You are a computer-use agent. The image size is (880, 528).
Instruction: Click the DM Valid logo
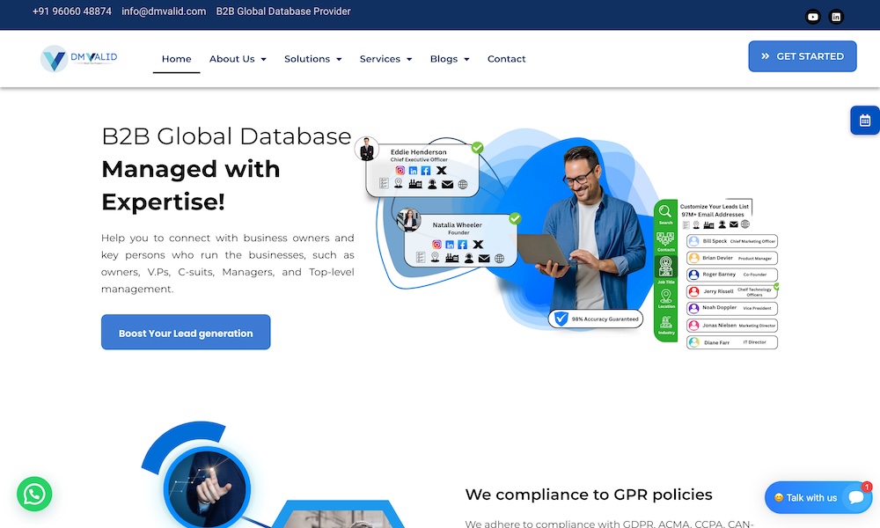click(x=79, y=58)
